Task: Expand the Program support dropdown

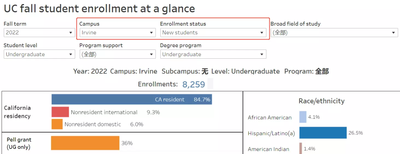Action: [x=117, y=54]
